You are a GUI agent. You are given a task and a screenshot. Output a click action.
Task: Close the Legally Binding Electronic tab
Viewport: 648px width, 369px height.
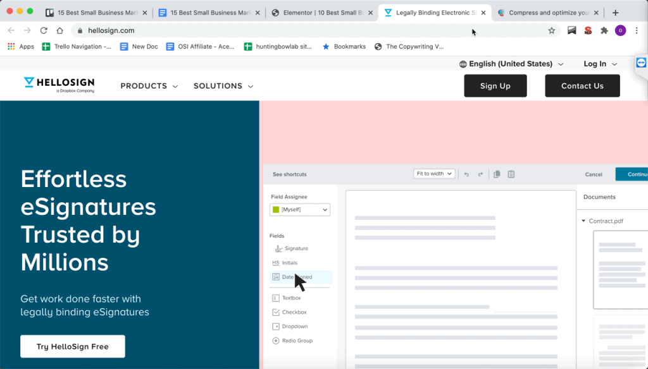483,13
